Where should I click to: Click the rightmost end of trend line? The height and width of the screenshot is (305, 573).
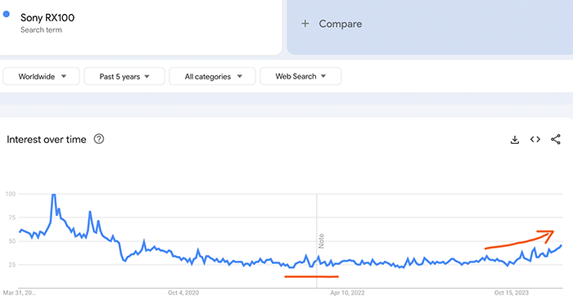click(x=562, y=246)
